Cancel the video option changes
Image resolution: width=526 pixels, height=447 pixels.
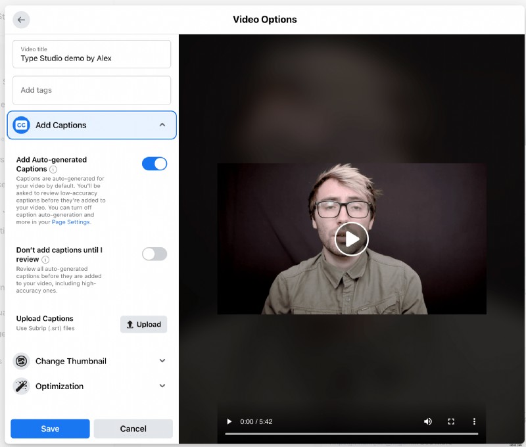click(x=133, y=429)
